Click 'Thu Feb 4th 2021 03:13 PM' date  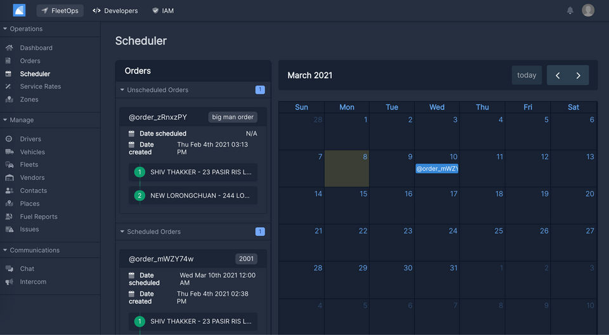(213, 148)
